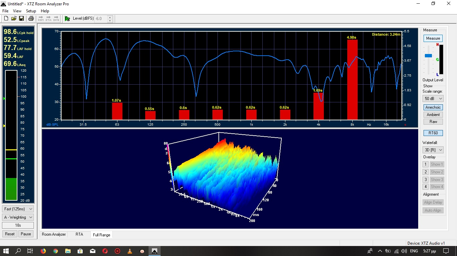Open file using the folder icon
Screen dimensions: 457x256
[14, 19]
